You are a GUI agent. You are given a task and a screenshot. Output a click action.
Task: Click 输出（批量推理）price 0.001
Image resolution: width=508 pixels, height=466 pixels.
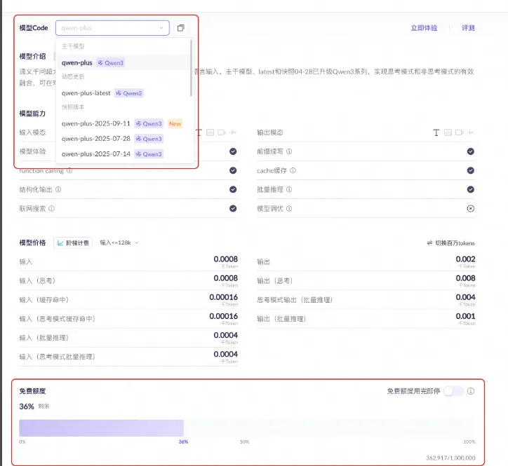(466, 317)
